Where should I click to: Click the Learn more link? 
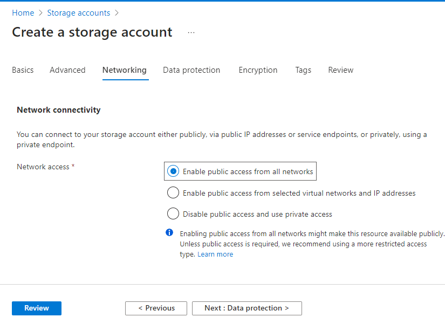(x=215, y=254)
